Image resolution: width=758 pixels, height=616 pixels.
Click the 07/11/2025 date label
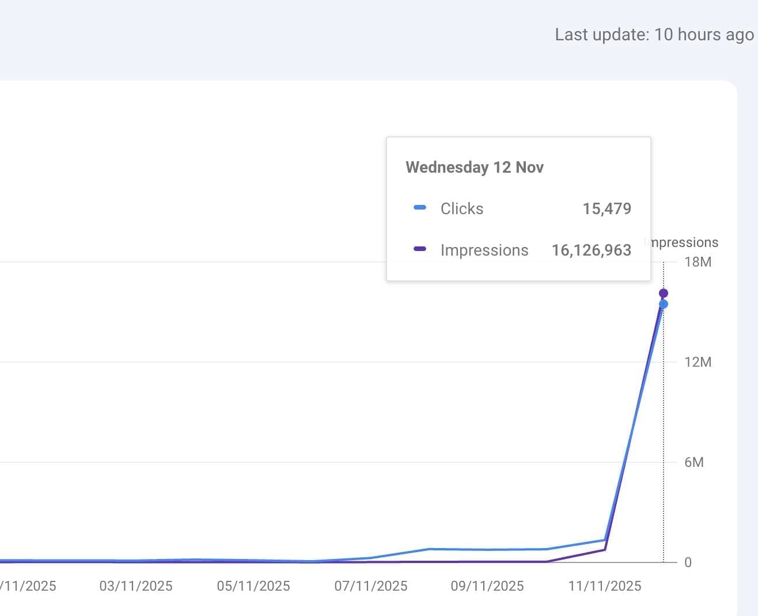tap(371, 586)
